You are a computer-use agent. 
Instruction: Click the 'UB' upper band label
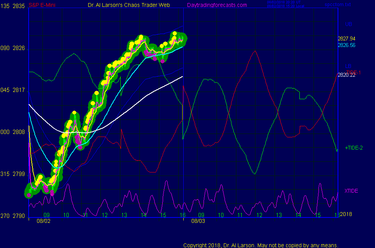(348, 24)
